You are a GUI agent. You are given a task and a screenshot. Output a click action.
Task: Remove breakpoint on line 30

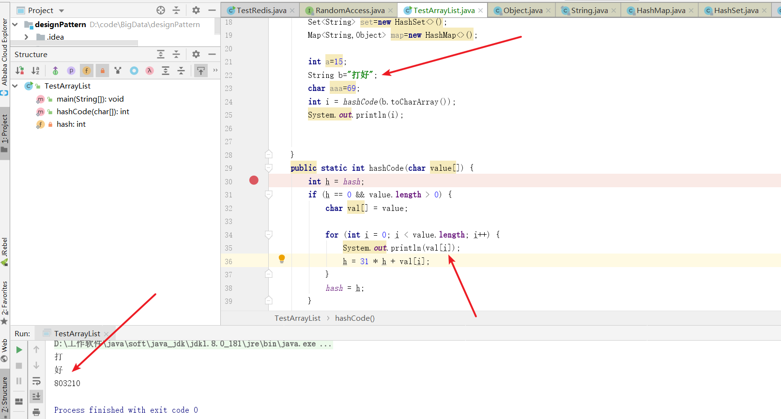(254, 180)
